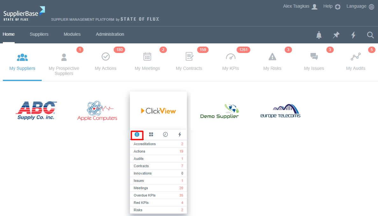
Task: Open the Help menu
Action: click(x=332, y=6)
